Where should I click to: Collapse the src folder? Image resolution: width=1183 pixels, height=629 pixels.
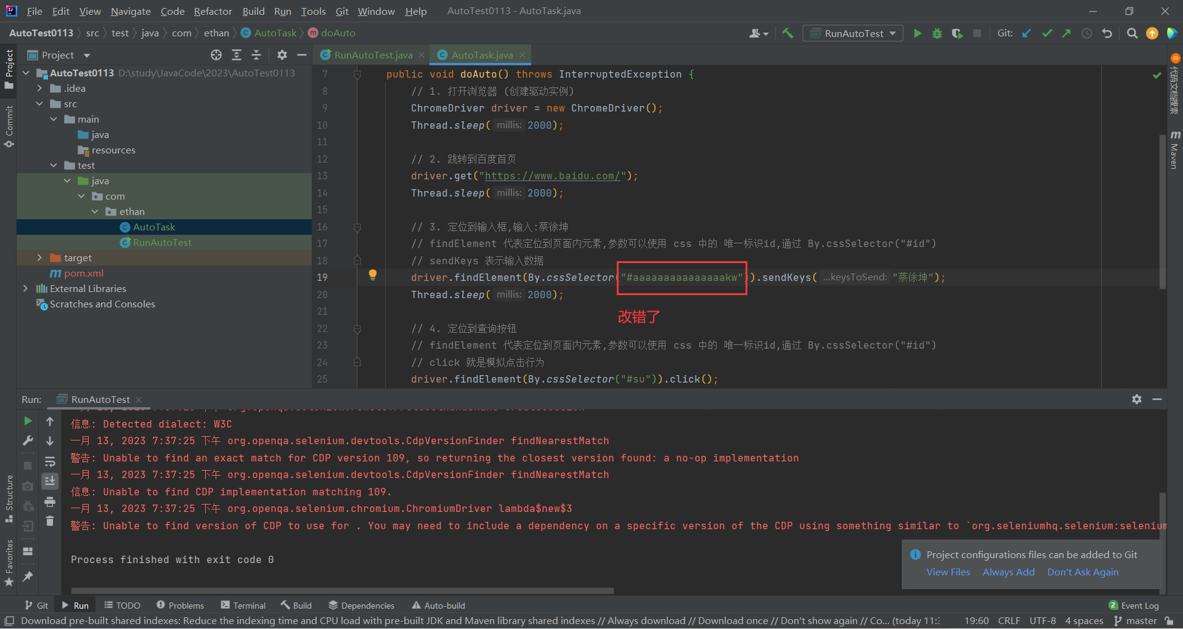39,103
